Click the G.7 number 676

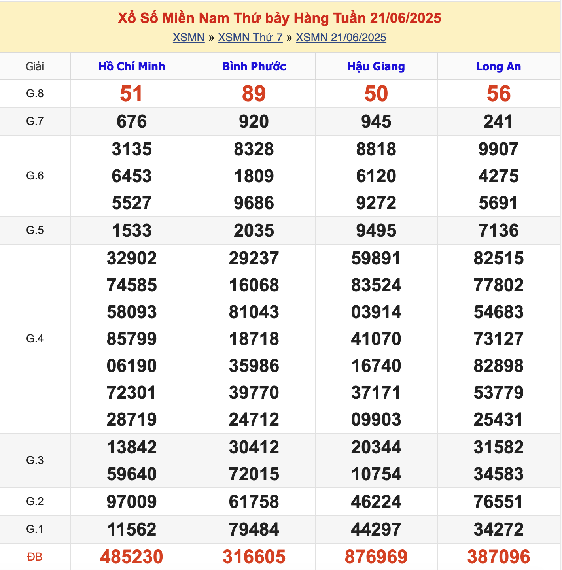pos(132,121)
